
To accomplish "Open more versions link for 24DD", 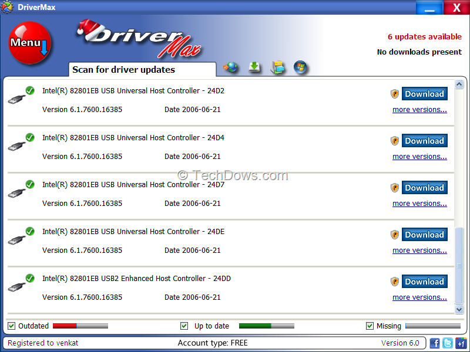I will pyautogui.click(x=419, y=297).
